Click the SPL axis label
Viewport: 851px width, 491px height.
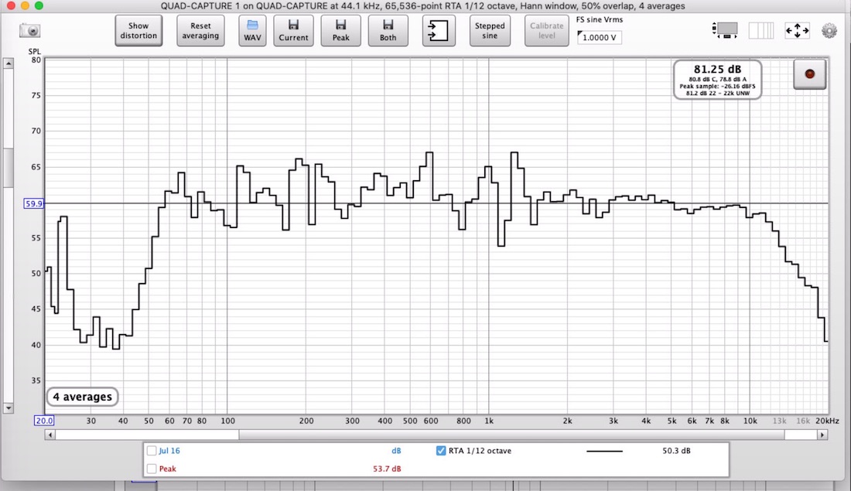click(x=34, y=52)
